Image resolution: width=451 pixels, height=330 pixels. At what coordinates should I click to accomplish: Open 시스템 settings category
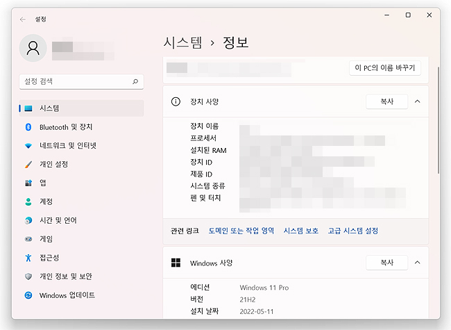[x=81, y=108]
